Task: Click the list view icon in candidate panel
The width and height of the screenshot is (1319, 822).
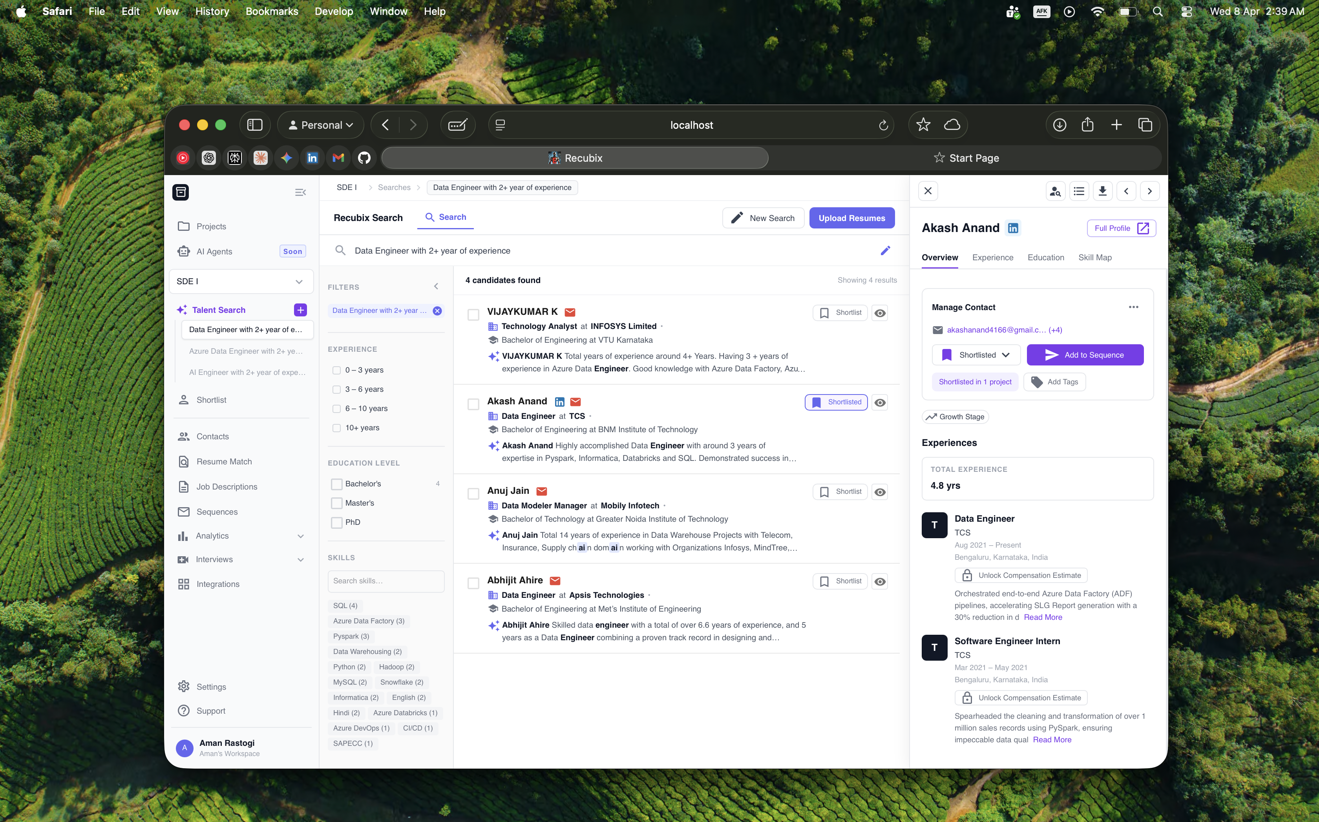Action: (1079, 191)
